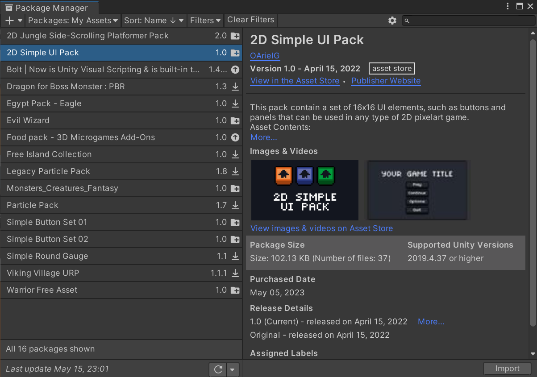537x377 pixels.
Task: Click the Clear Filters button
Action: (250, 20)
